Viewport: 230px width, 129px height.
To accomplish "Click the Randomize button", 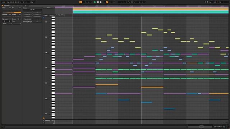I will pos(28,19).
